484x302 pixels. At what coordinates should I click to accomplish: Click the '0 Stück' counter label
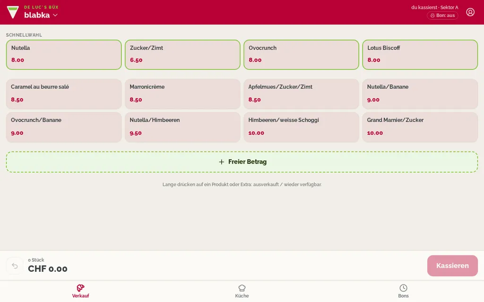36,260
